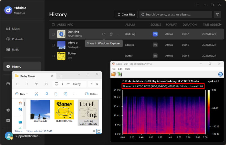Open the File menu in Spek

[x=114, y=69]
